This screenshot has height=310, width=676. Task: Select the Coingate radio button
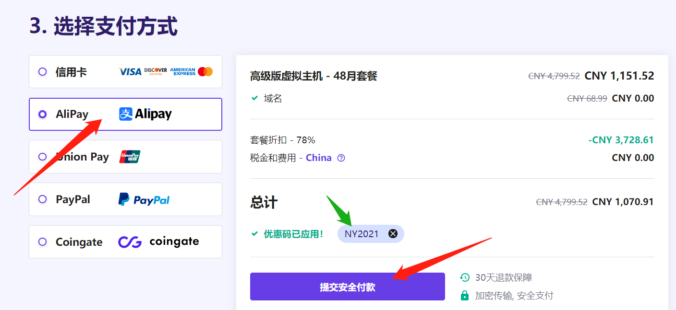43,242
